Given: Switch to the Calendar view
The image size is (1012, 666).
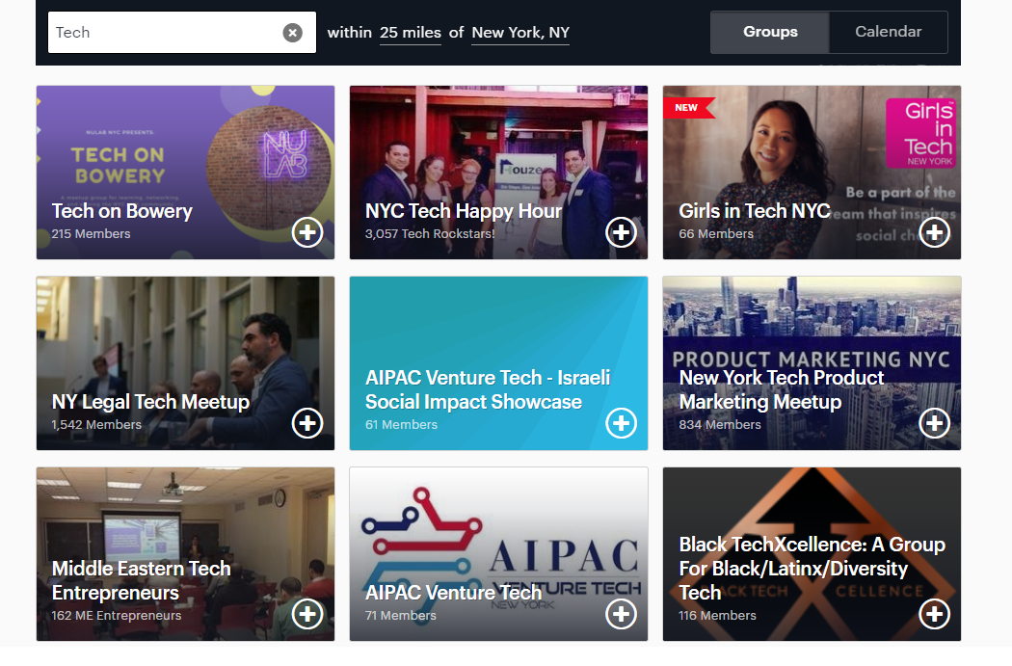Looking at the screenshot, I should click(x=888, y=32).
